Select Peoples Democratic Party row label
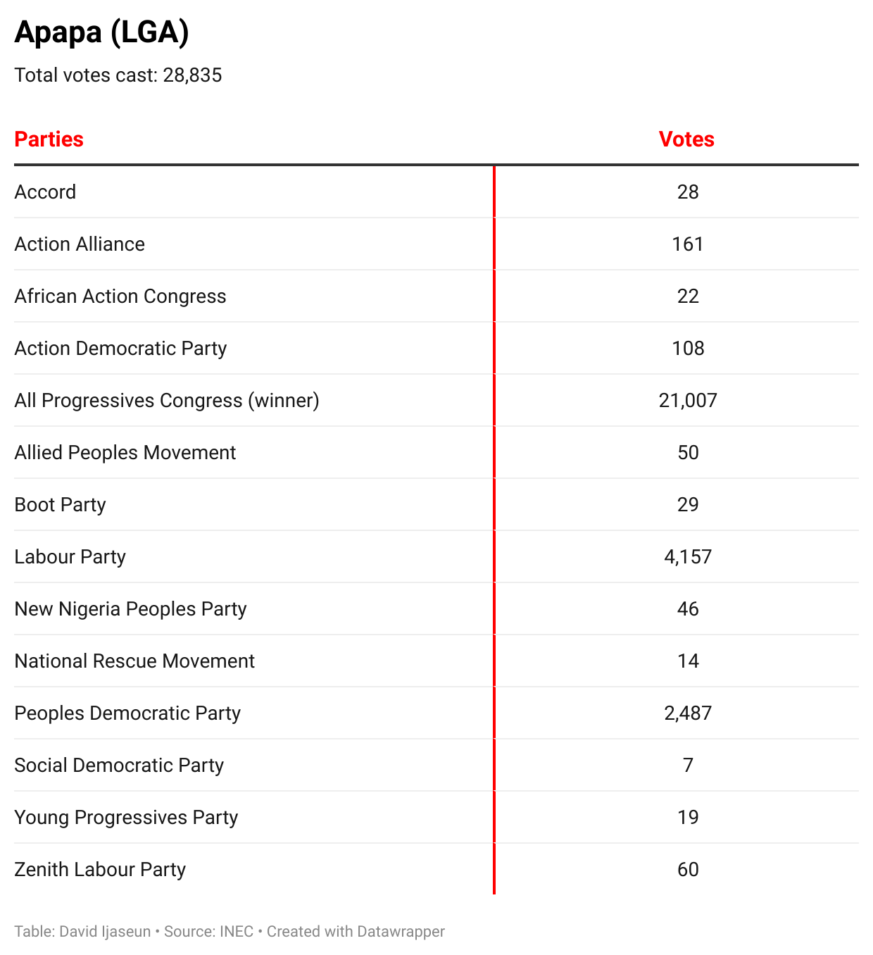 pos(127,713)
